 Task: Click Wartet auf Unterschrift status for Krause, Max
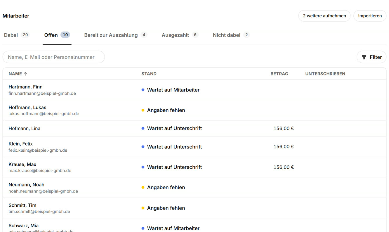coord(172,167)
